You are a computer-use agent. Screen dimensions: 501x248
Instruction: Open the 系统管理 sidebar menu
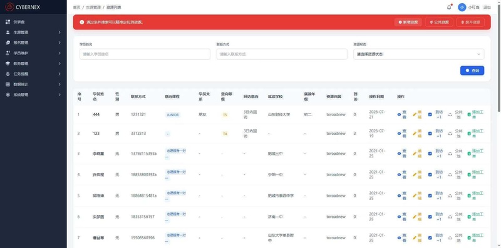(33, 95)
